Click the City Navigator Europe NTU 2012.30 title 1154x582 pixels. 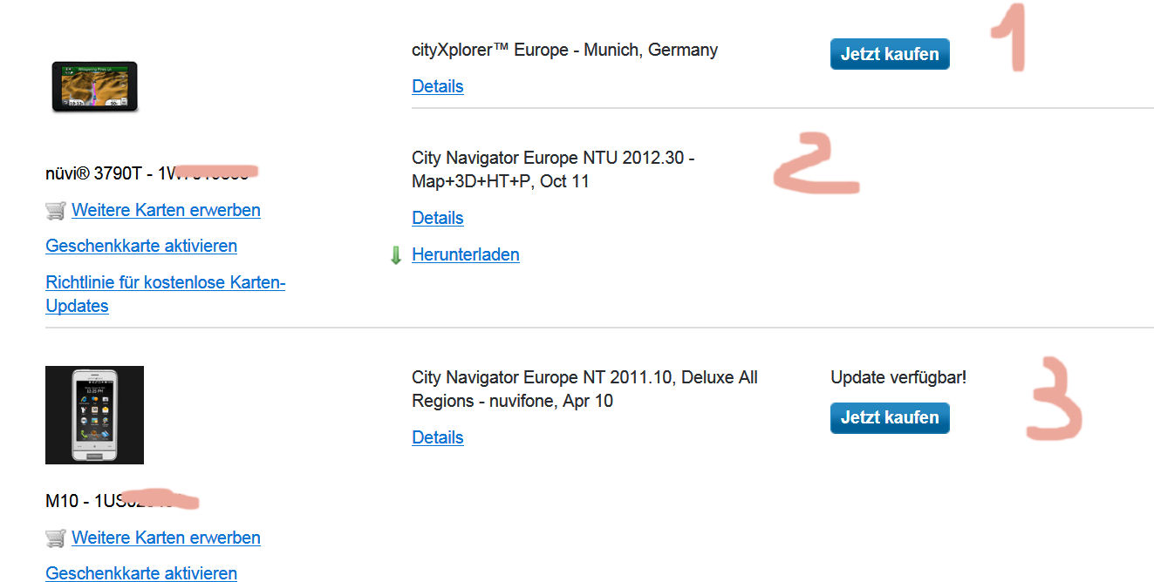(553, 170)
